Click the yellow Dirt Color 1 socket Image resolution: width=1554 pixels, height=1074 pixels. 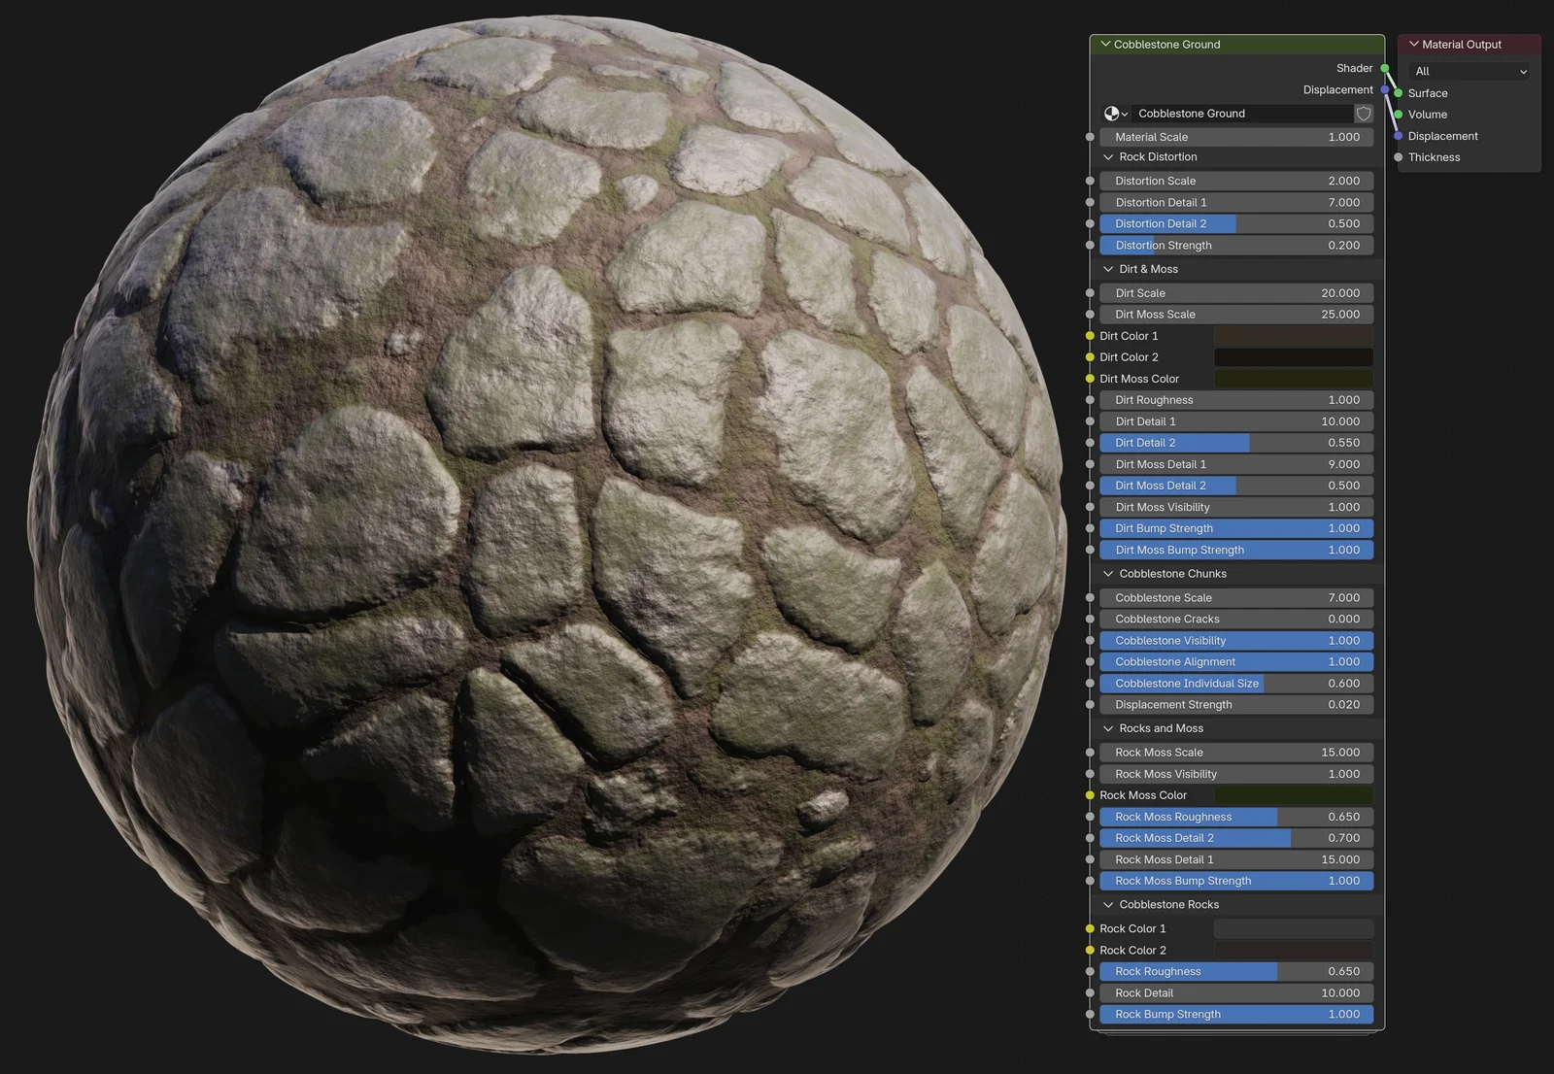tap(1089, 335)
